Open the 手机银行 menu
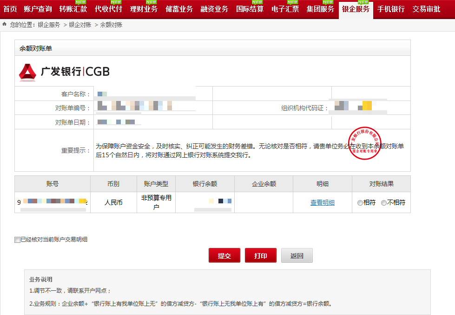Viewport: 455px width, 315px height. [391, 9]
